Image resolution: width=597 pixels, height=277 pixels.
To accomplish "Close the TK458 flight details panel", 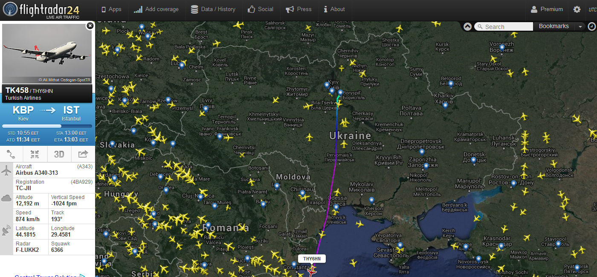I will coord(90,26).
